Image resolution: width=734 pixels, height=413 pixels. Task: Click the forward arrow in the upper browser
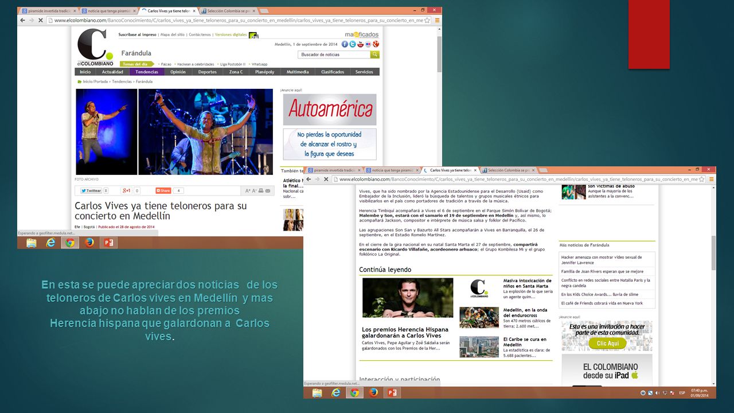32,20
